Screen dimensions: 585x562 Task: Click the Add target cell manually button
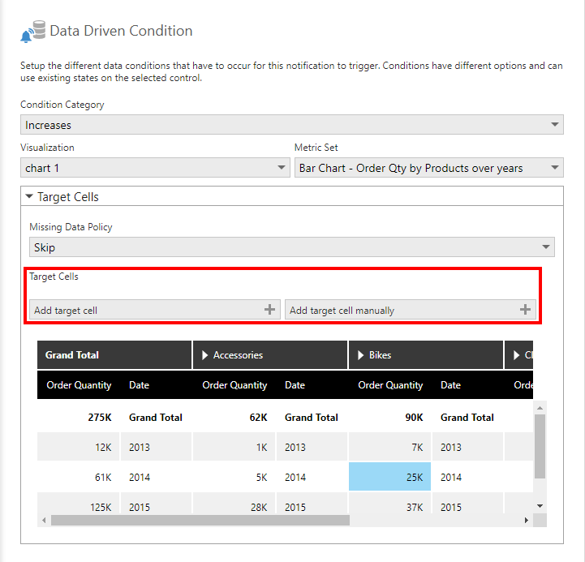tap(402, 310)
